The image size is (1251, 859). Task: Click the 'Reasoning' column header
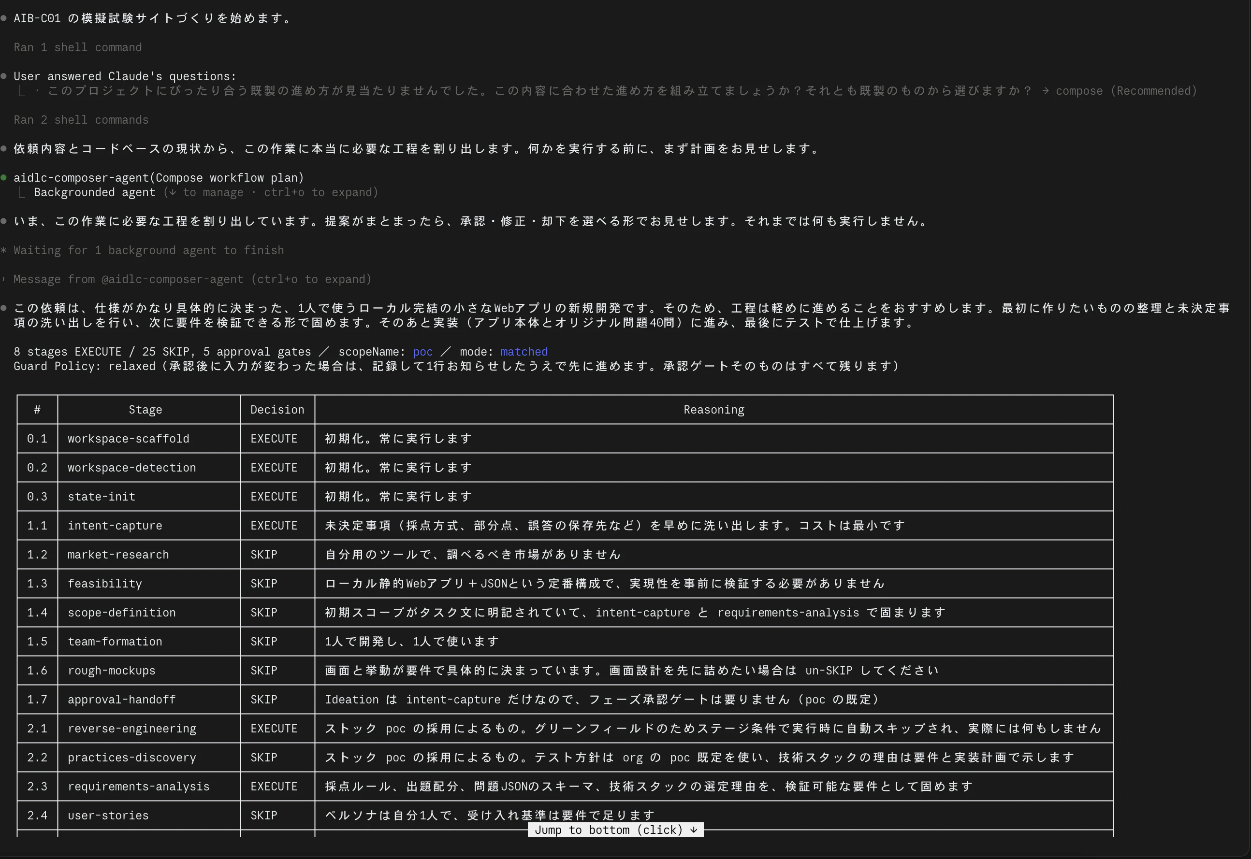[714, 410]
